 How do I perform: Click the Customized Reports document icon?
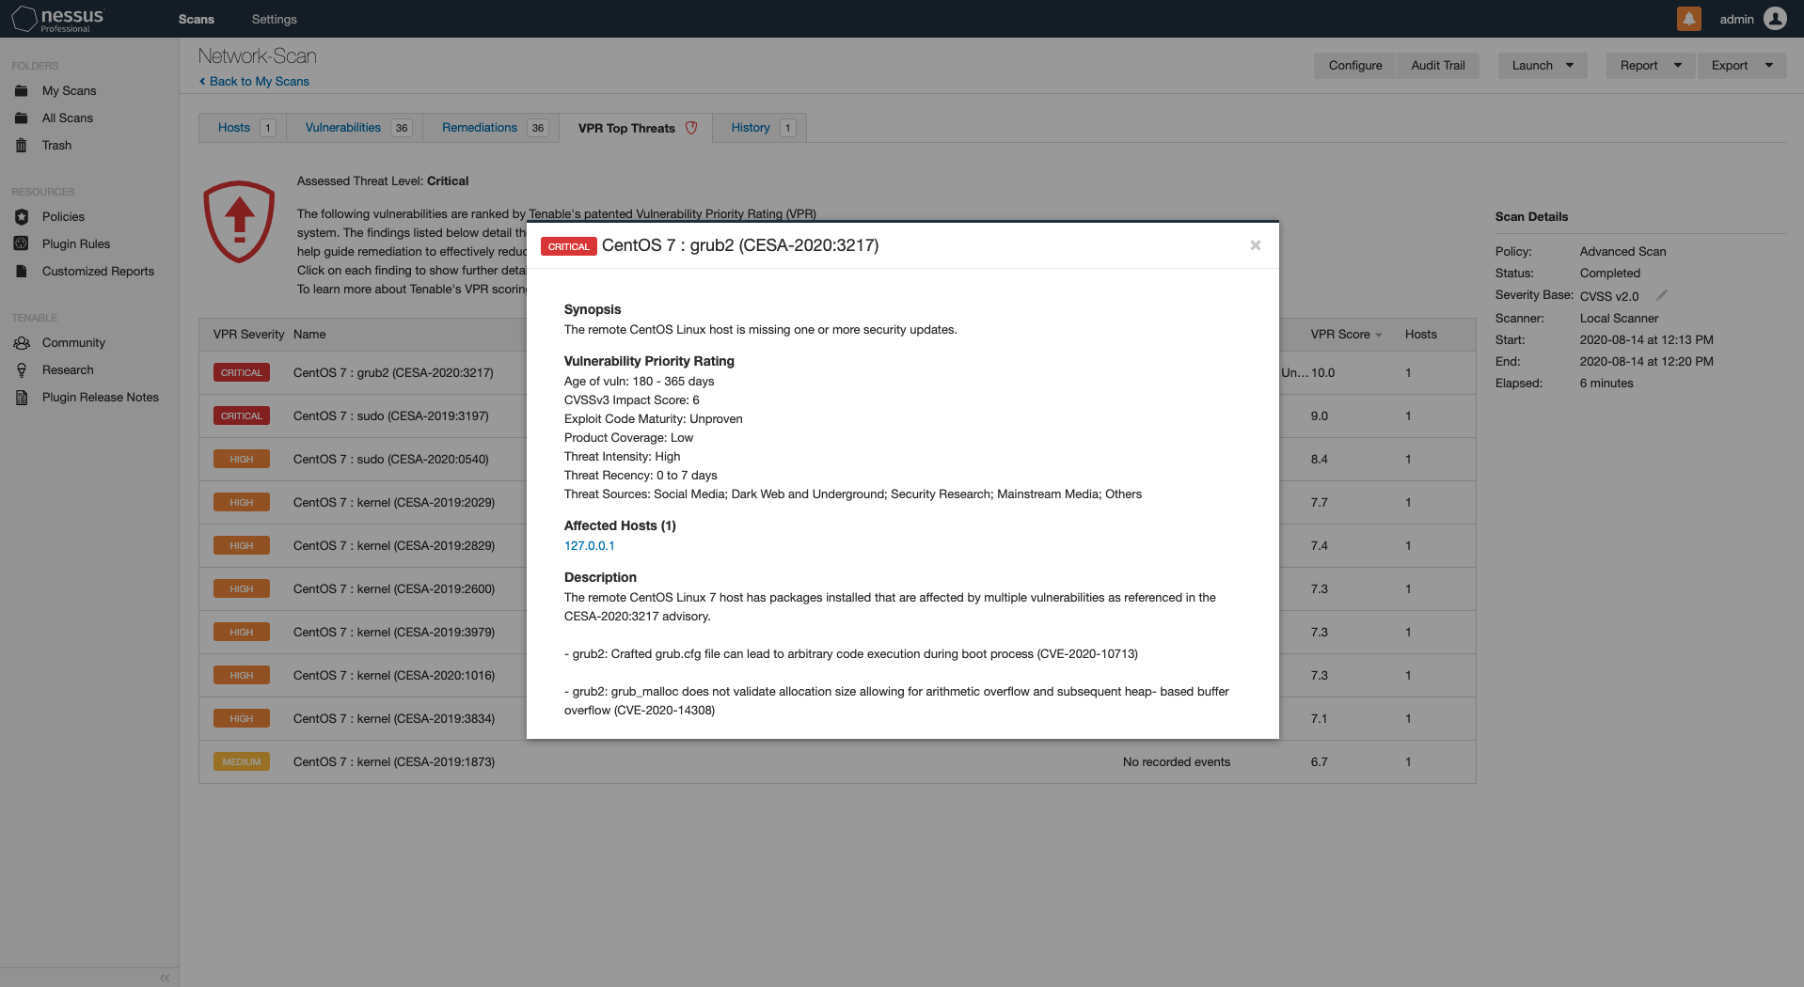tap(22, 272)
